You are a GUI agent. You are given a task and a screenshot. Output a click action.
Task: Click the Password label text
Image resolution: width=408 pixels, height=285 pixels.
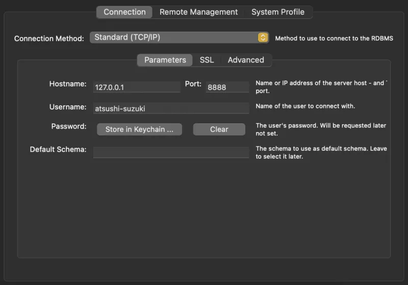click(x=69, y=126)
